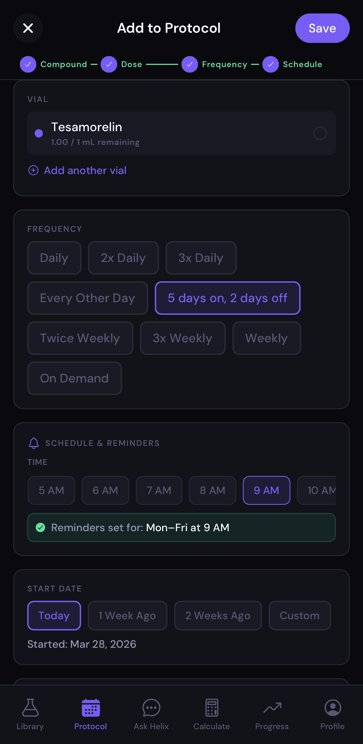Choose the Daily frequency option
This screenshot has width=363, height=744.
tap(54, 258)
